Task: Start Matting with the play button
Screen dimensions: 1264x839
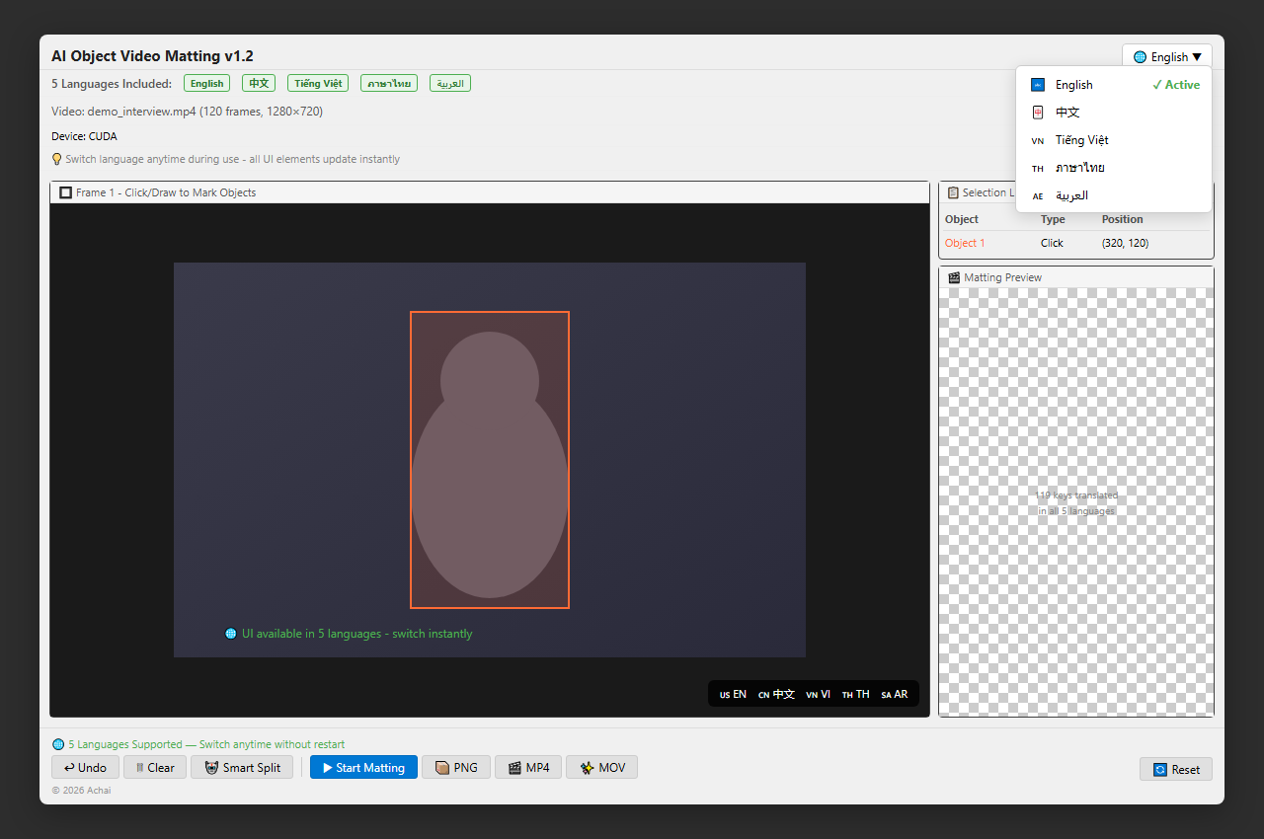Action: click(363, 767)
